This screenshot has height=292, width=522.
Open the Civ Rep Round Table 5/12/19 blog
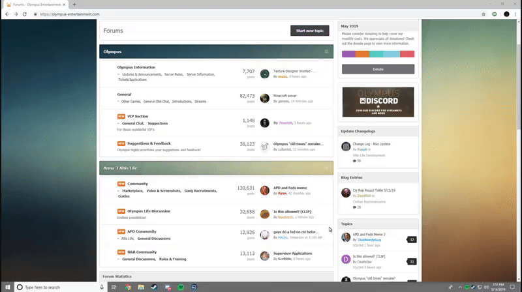pyautogui.click(x=374, y=190)
